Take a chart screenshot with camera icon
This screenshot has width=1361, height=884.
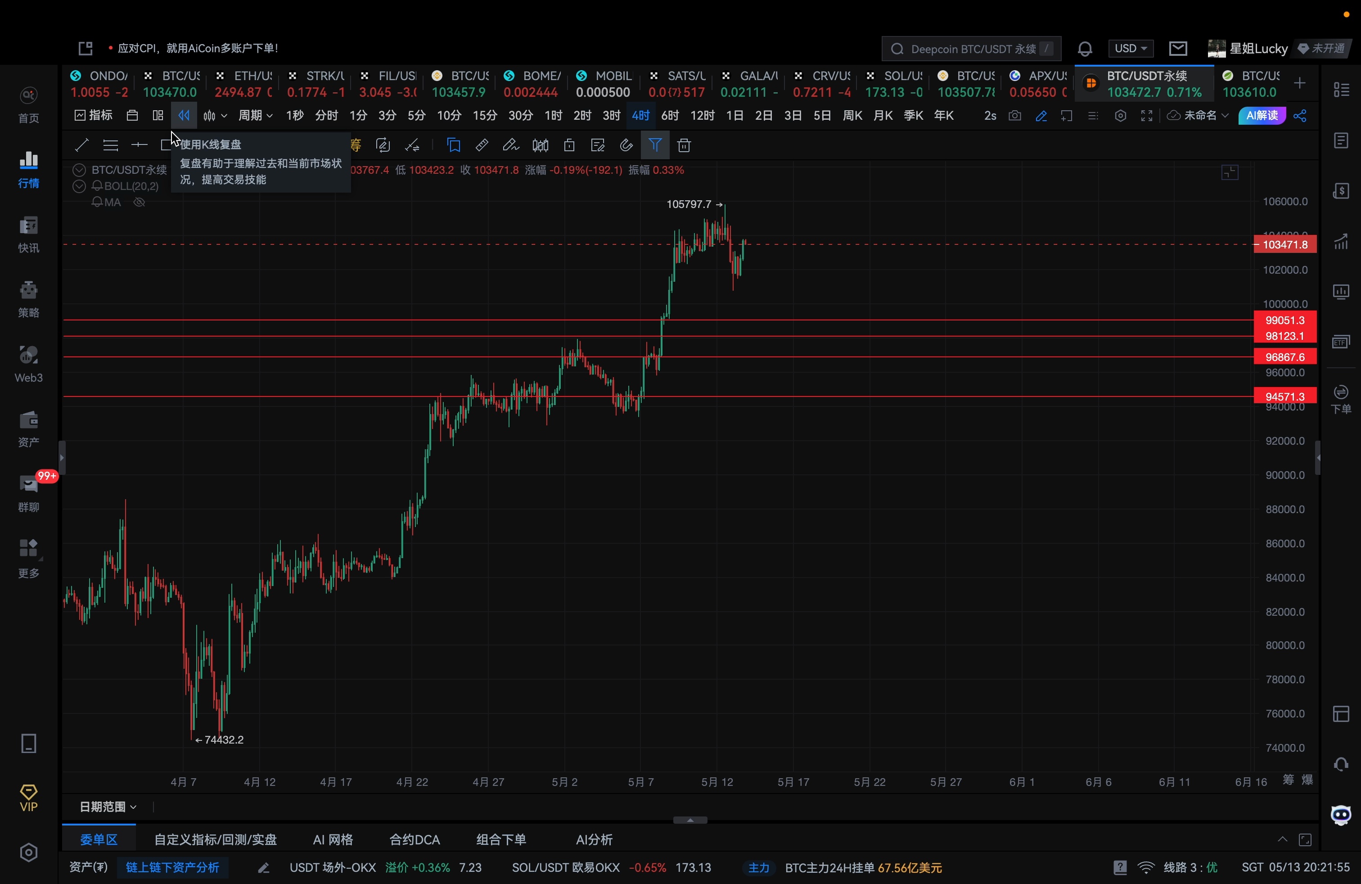pos(1014,116)
